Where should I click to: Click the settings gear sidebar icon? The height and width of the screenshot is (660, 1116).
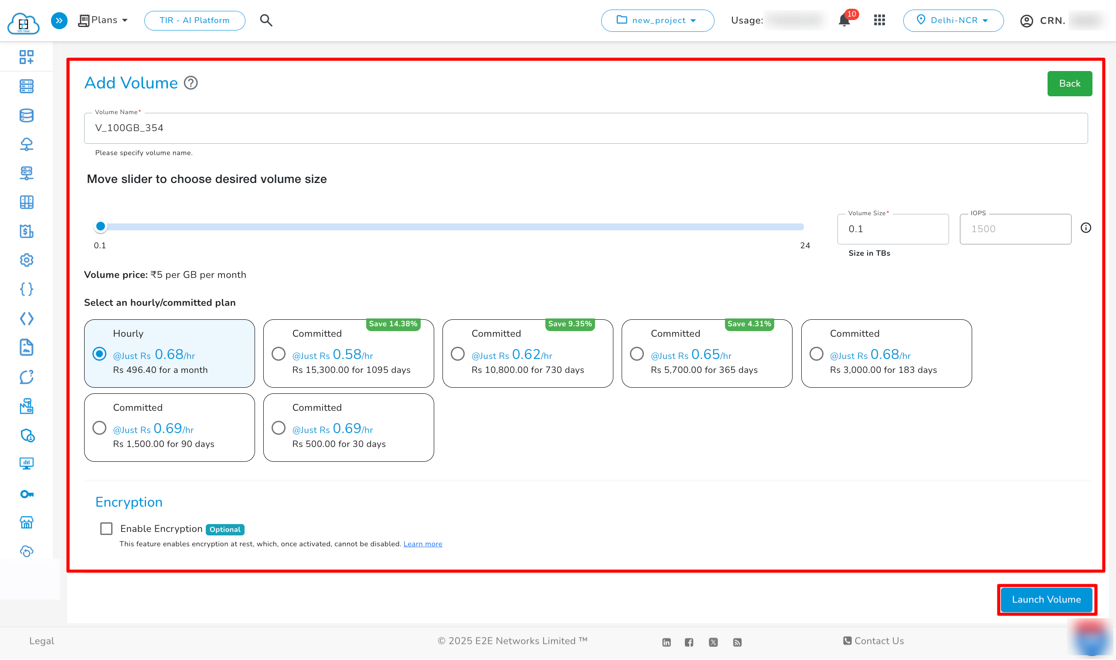click(27, 260)
